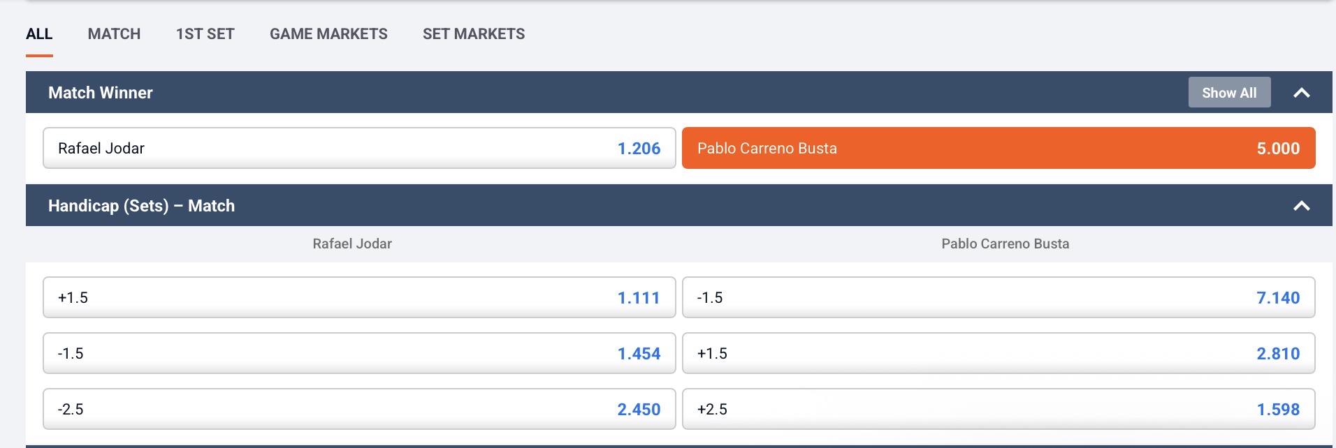Click the Handicap (Sets) – Match header title
This screenshot has height=448, width=1336.
click(x=141, y=206)
